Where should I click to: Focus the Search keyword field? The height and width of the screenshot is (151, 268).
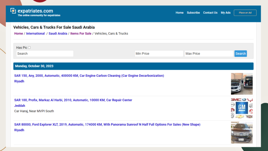[45, 53]
